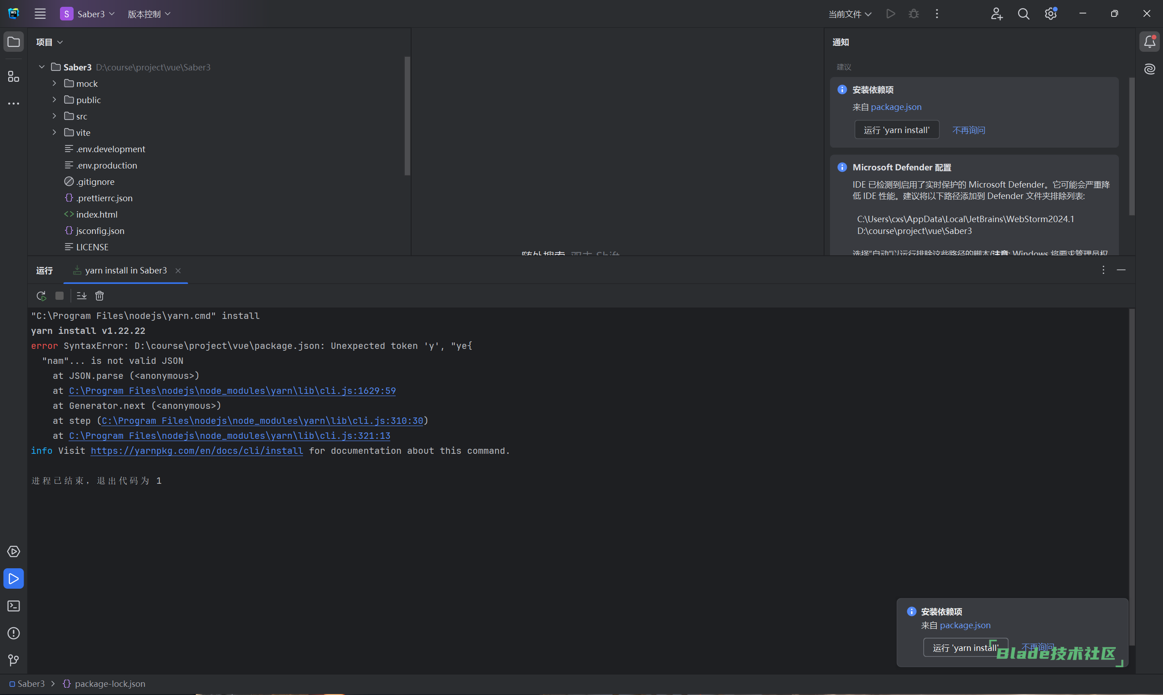
Task: Open the main hamburger menu
Action: (40, 14)
